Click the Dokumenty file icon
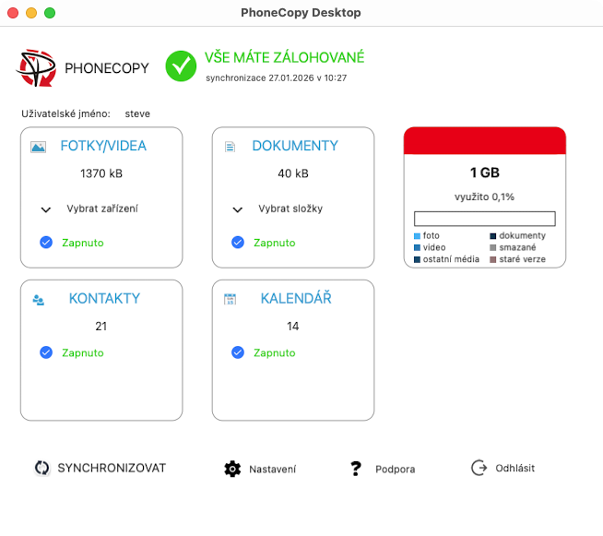Screen dimensions: 603x536 pyautogui.click(x=231, y=147)
